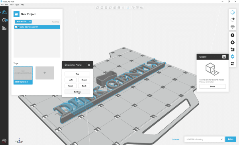
Task: Click the blue Print button
Action: [231, 139]
